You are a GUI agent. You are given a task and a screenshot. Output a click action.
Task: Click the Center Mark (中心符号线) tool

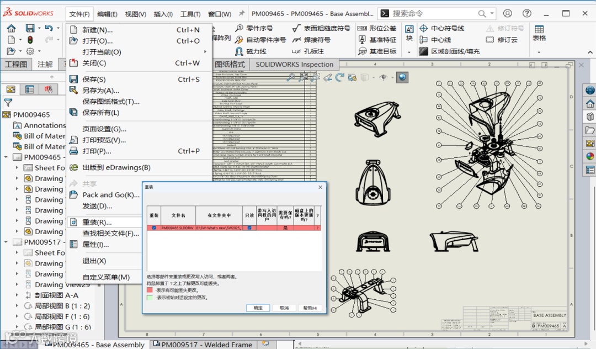441,29
